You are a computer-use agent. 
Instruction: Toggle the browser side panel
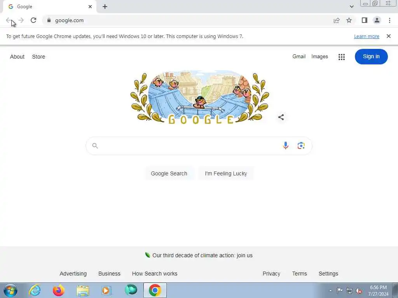365,20
